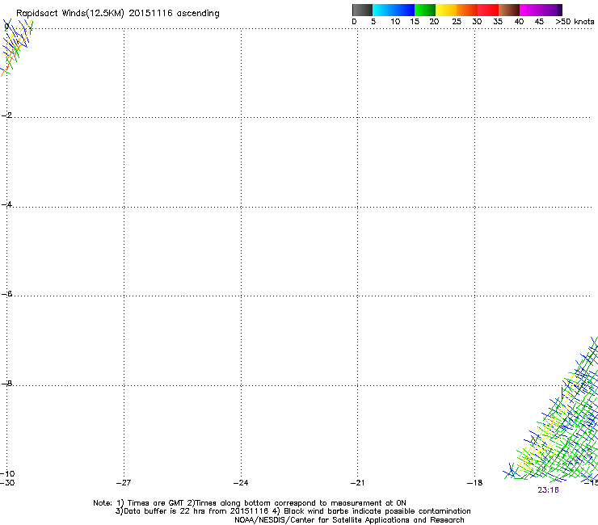The width and height of the screenshot is (598, 525).
Task: Click the '-30' longitude axis label
Action: pos(7,483)
